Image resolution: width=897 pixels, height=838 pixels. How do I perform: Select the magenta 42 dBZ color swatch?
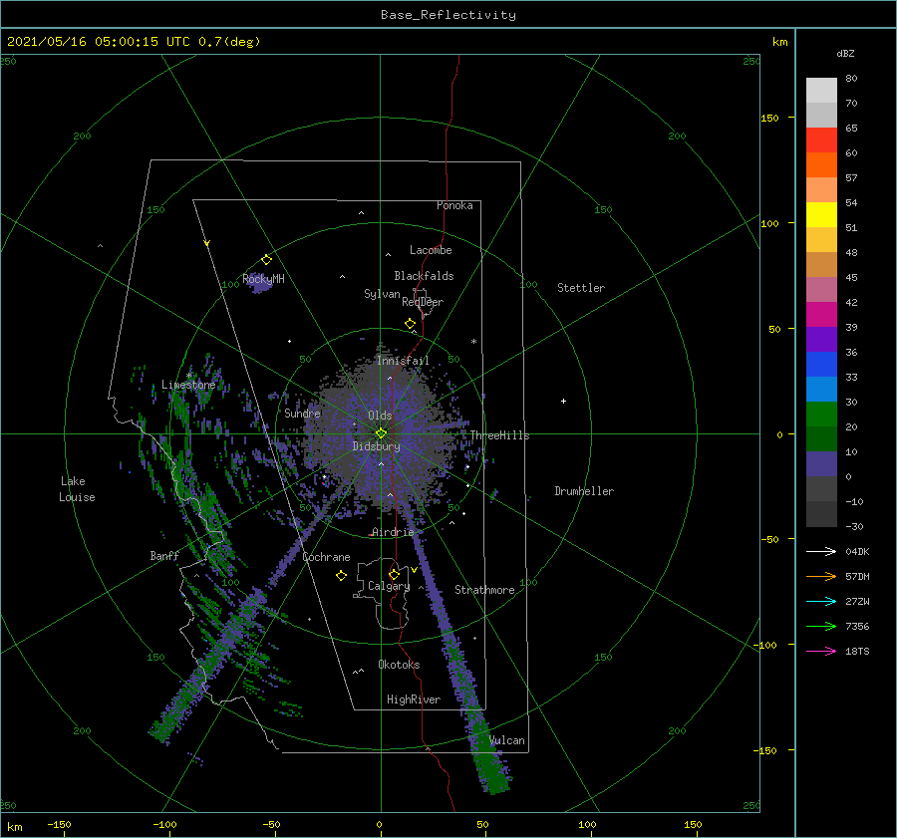pyautogui.click(x=821, y=315)
